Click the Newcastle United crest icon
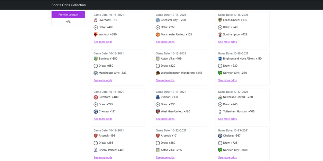323x161 pixels. click(220, 97)
